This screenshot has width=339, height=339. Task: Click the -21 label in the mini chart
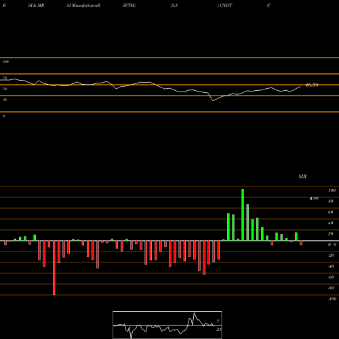pyautogui.click(x=218, y=330)
